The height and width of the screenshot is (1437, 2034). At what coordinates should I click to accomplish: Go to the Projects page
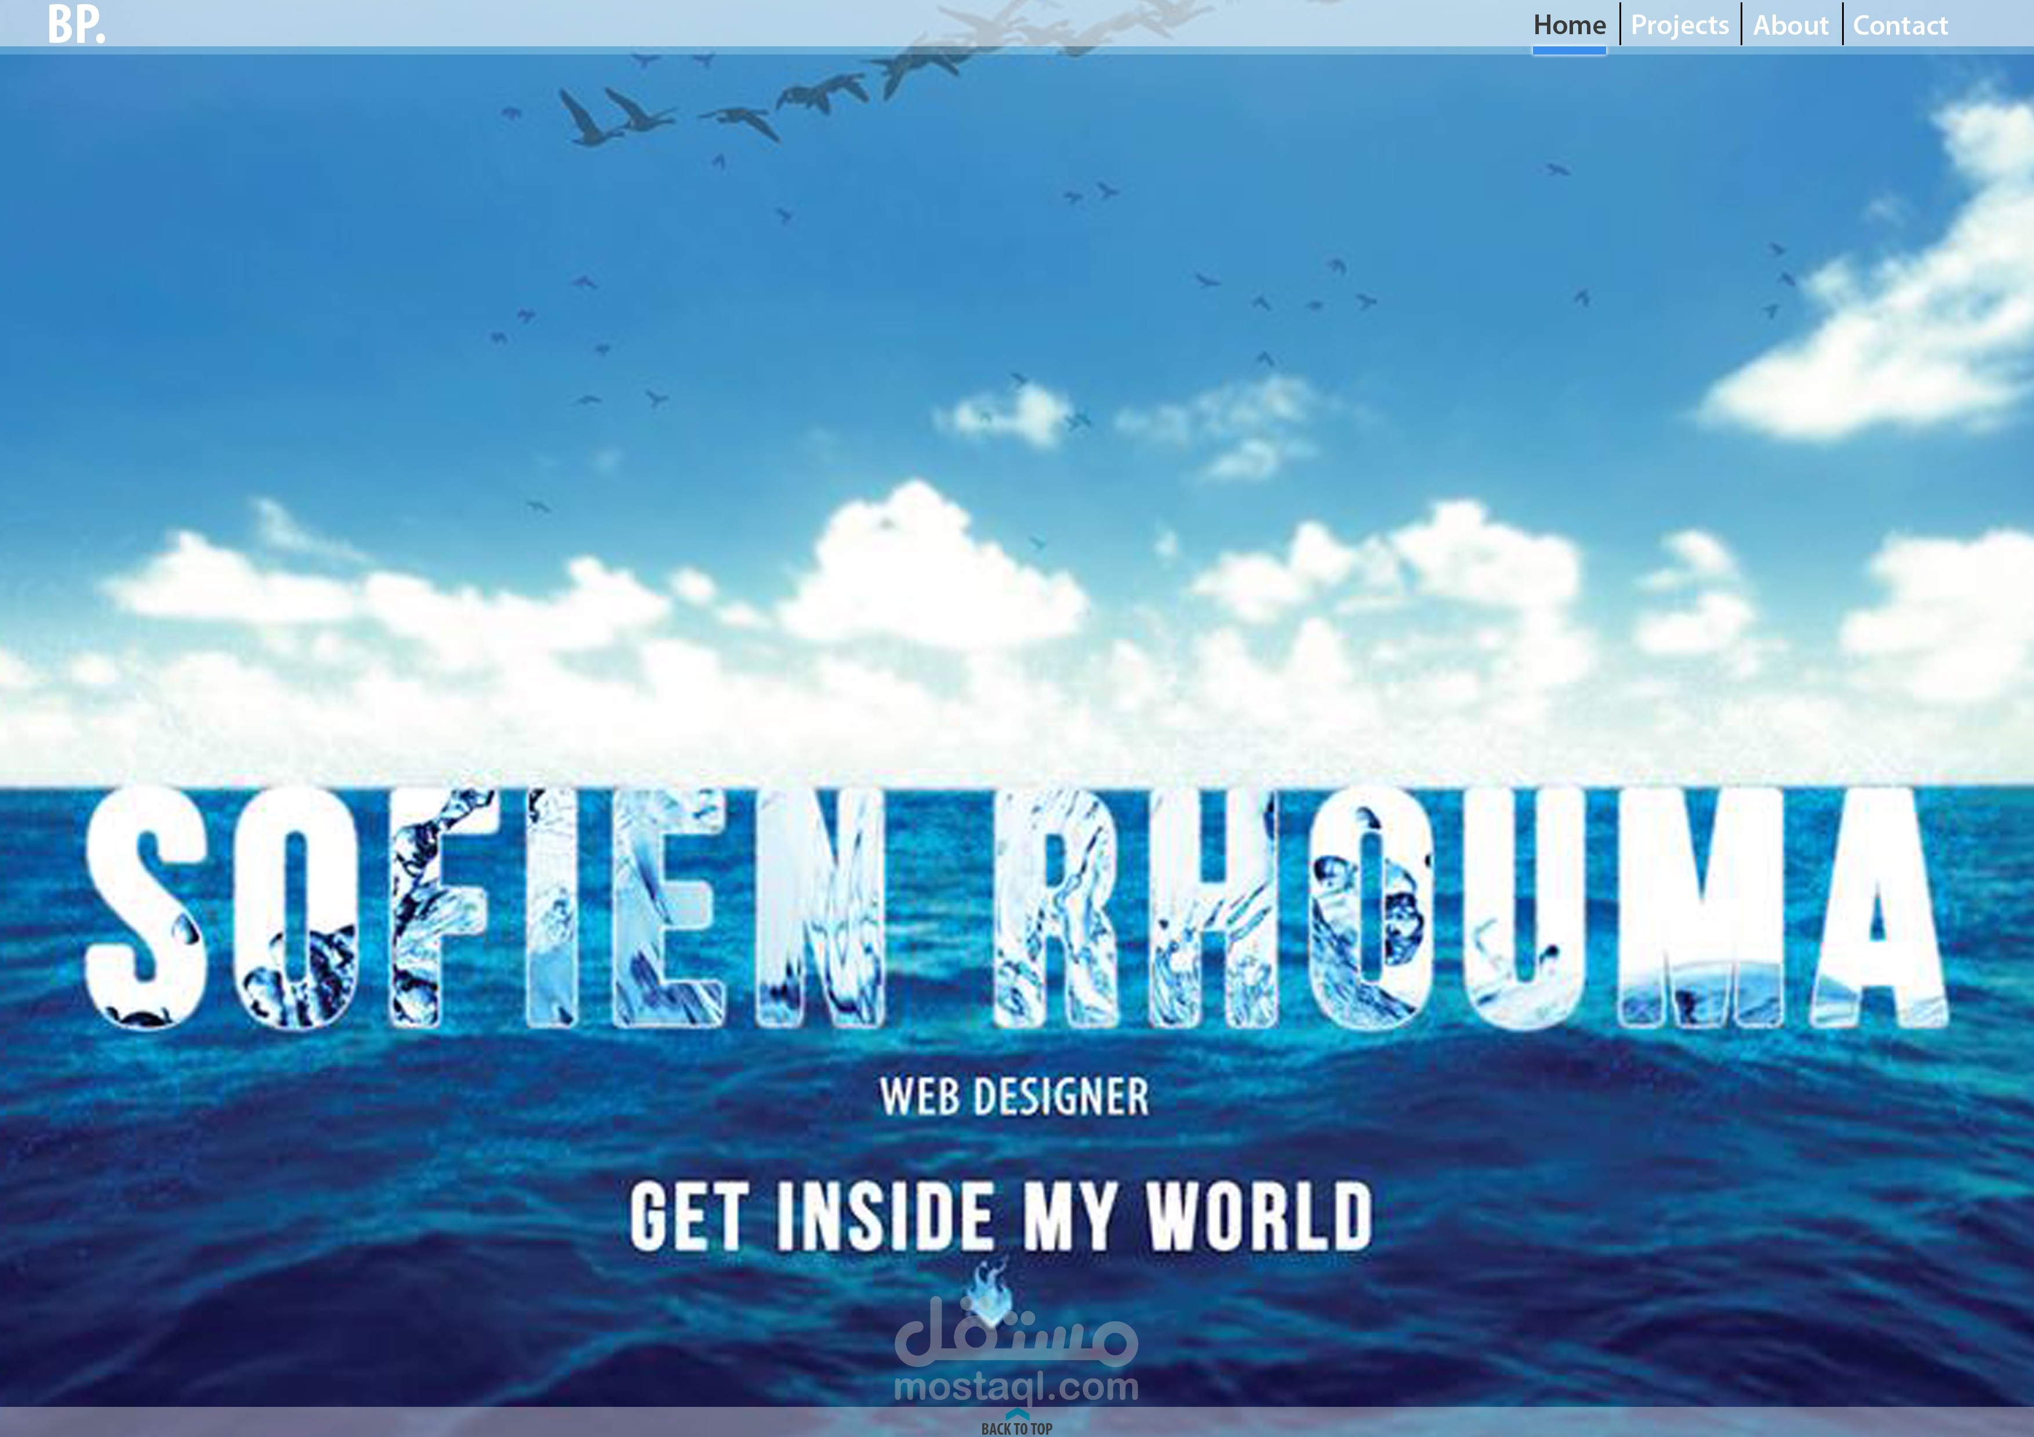(x=1679, y=25)
